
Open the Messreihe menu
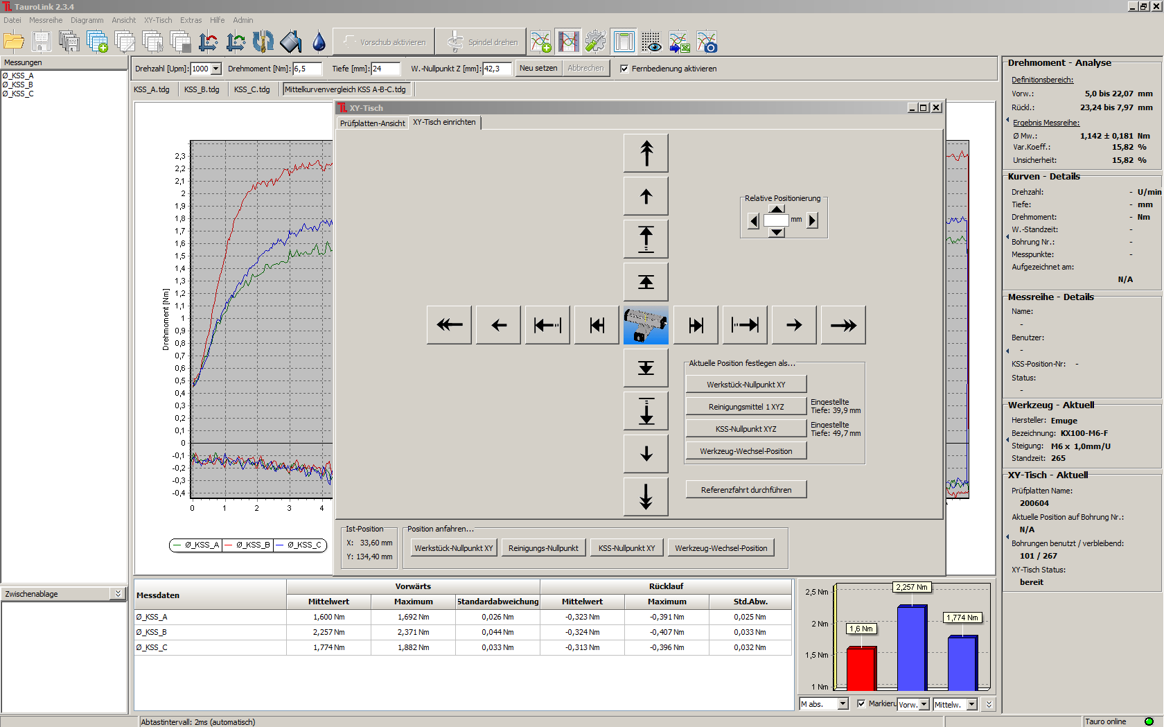tap(46, 20)
